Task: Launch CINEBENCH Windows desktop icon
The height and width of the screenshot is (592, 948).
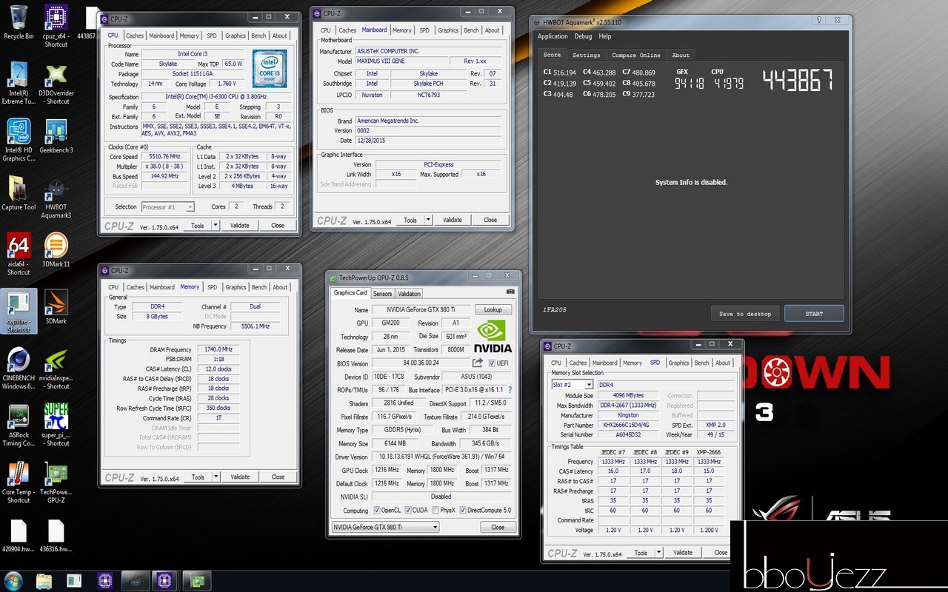Action: click(x=19, y=369)
